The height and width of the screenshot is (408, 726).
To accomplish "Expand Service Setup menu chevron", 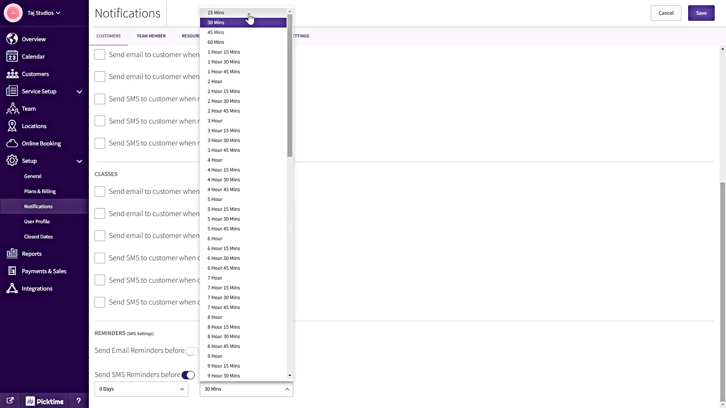I will 79,91.
